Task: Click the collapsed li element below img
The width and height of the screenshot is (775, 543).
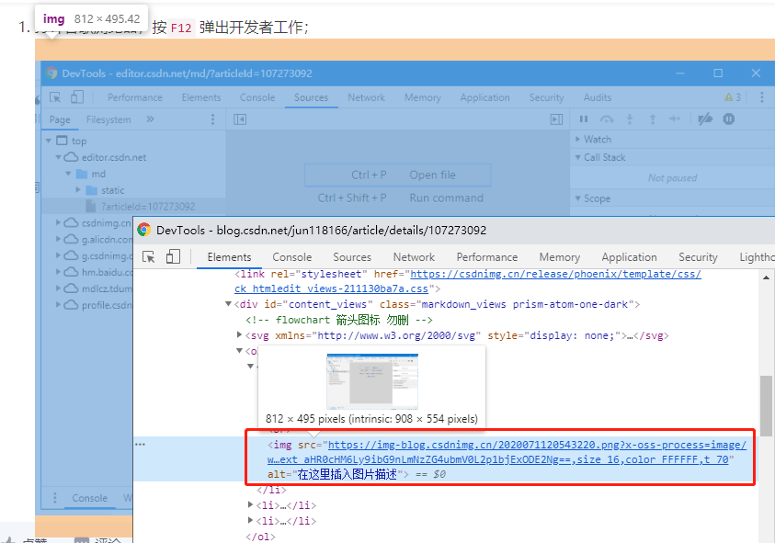Action: tap(286, 505)
